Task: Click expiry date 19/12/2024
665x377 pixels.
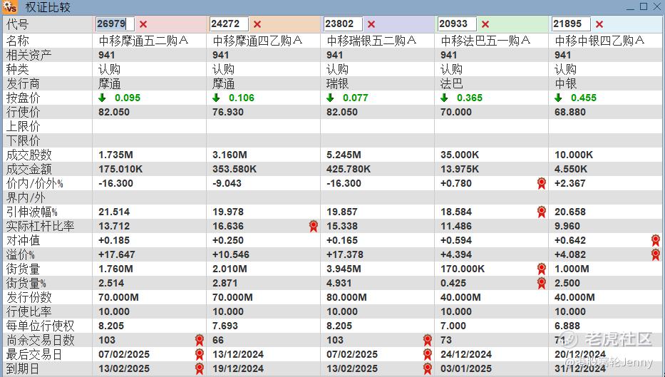Action: point(238,369)
